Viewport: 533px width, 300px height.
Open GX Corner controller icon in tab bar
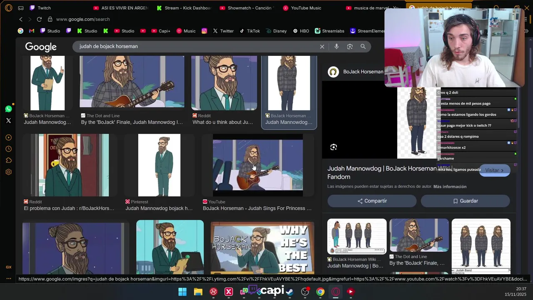[21, 8]
